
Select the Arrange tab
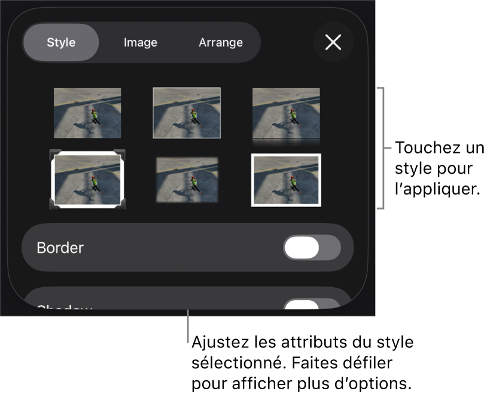[x=221, y=42]
